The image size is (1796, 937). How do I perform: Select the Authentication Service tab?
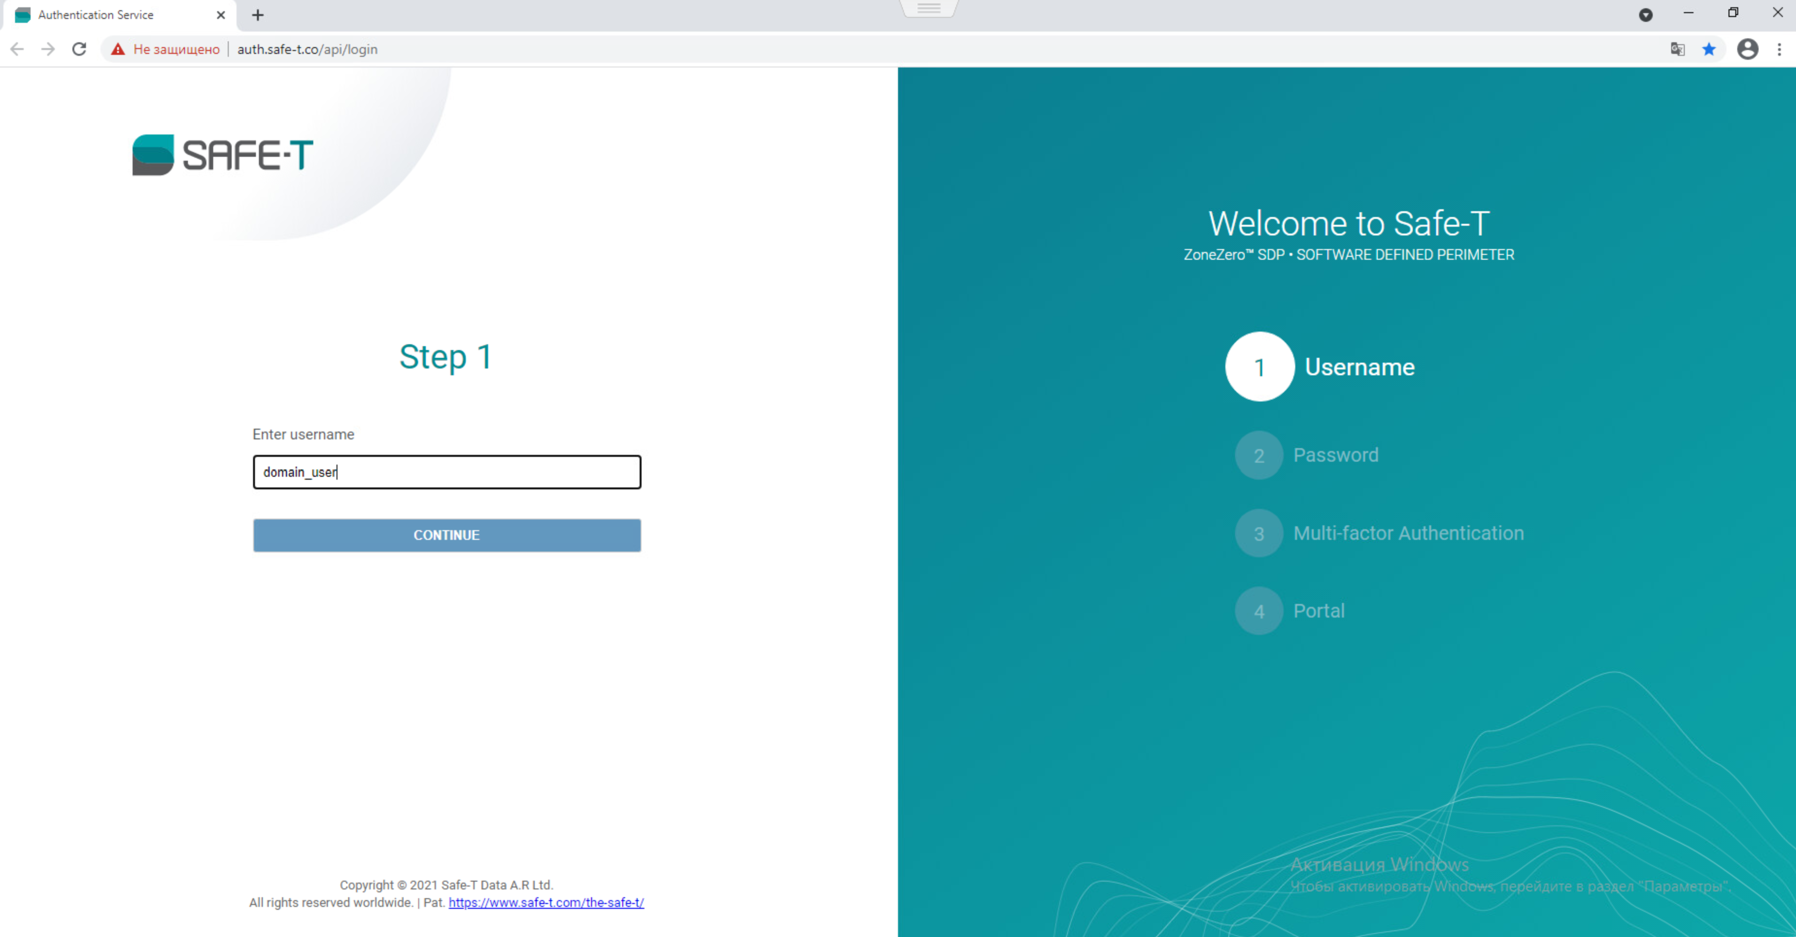point(96,15)
